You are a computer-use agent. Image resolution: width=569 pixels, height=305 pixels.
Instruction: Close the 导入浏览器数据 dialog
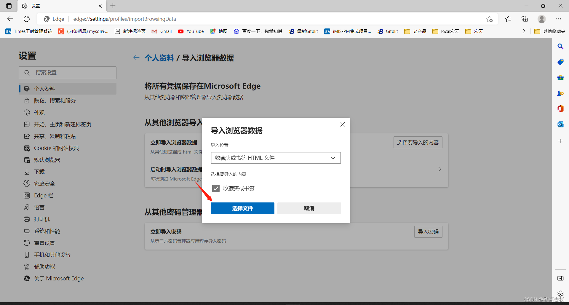click(x=343, y=124)
